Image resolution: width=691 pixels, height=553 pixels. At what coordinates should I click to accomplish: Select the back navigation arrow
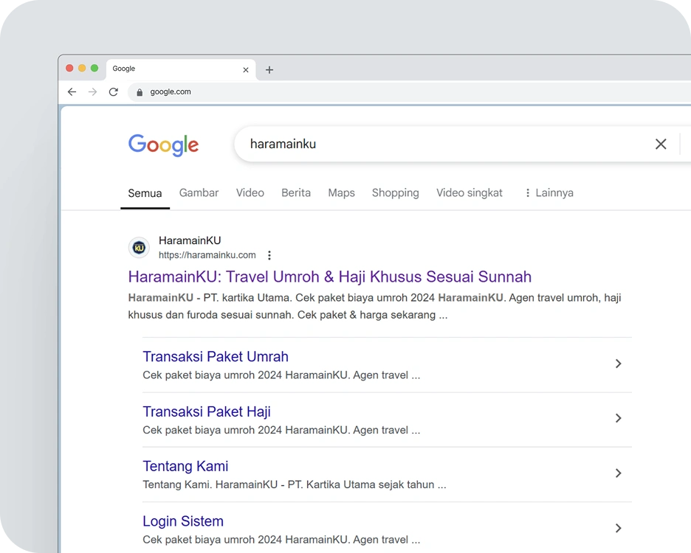[x=72, y=91]
